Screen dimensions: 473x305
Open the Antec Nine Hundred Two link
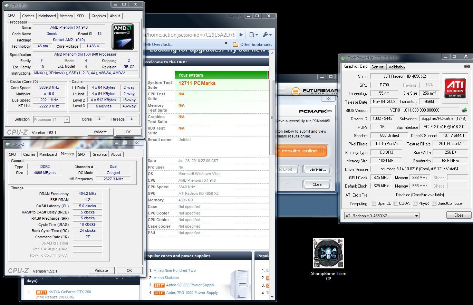point(175,270)
